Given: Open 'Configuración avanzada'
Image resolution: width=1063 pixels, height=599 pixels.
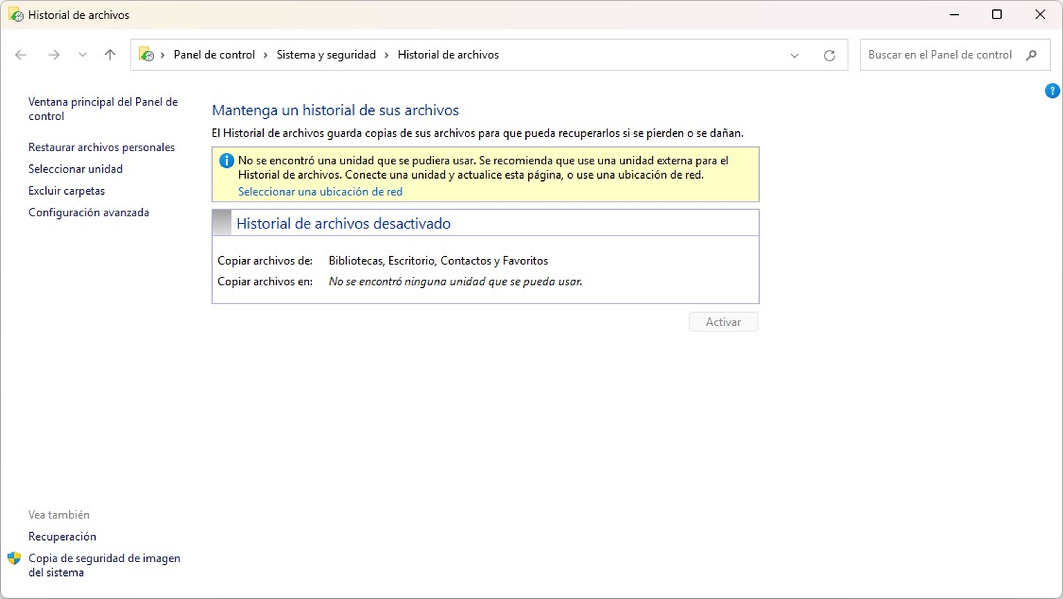Looking at the screenshot, I should tap(89, 213).
